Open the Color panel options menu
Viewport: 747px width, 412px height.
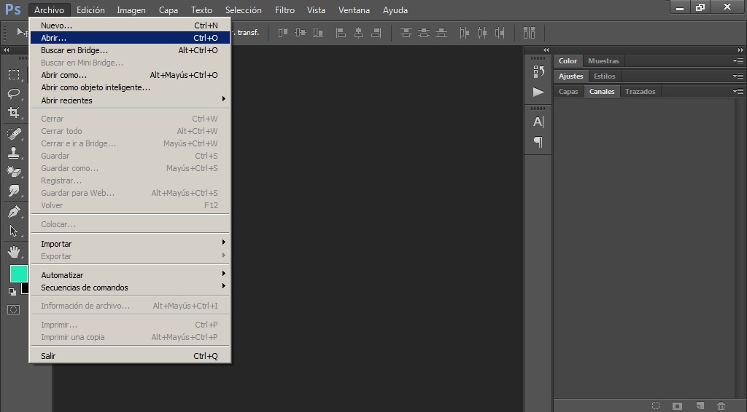point(738,61)
